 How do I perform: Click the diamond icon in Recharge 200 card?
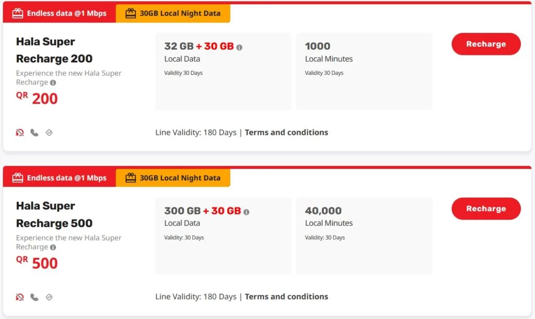[49, 133]
